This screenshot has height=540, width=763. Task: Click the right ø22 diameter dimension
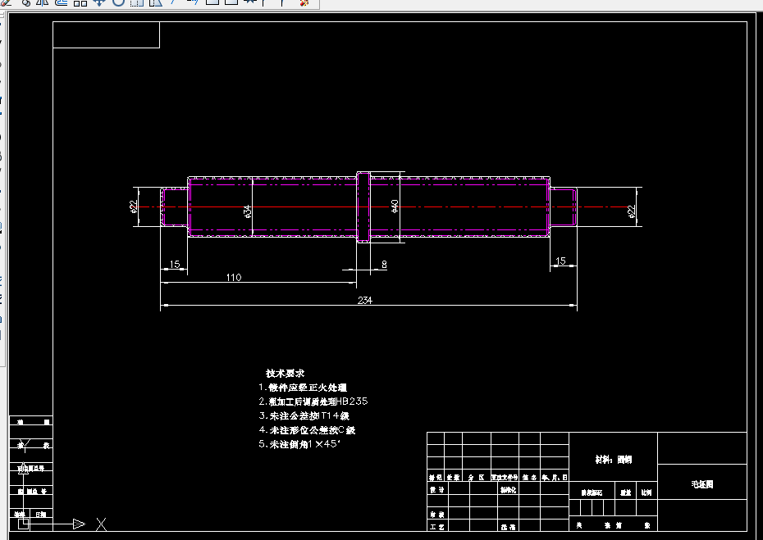pos(631,211)
